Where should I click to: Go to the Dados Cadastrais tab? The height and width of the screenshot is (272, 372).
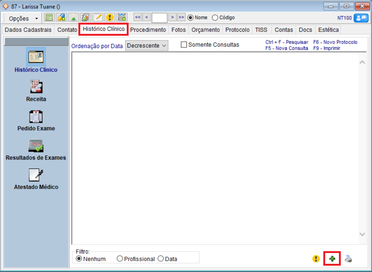click(x=28, y=30)
